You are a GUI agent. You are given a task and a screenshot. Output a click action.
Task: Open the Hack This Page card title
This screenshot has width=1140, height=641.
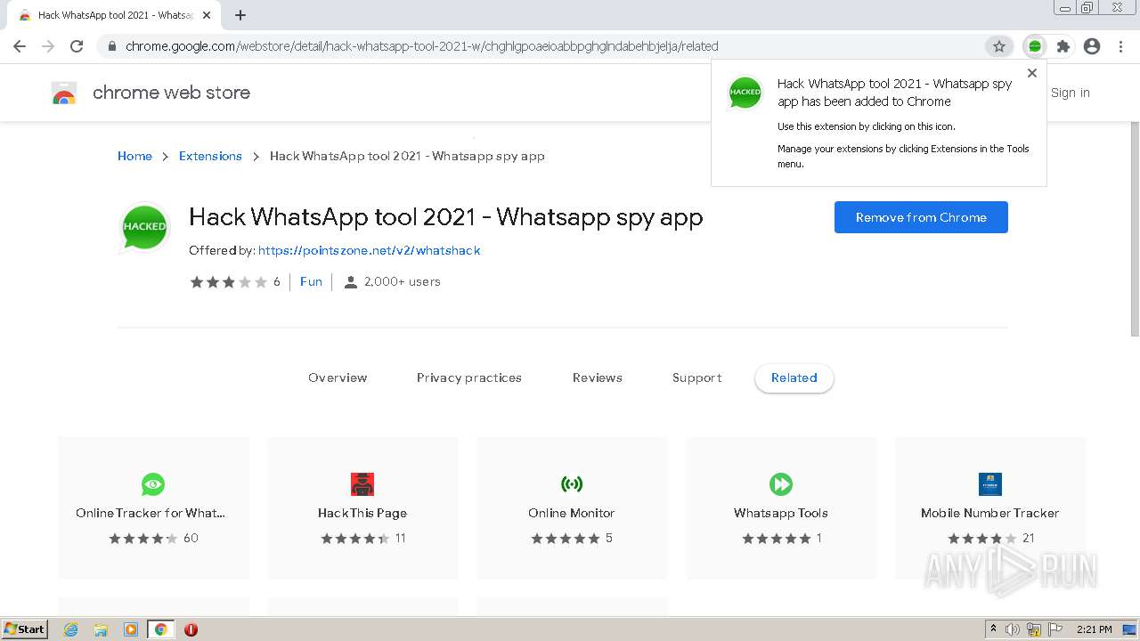click(362, 513)
